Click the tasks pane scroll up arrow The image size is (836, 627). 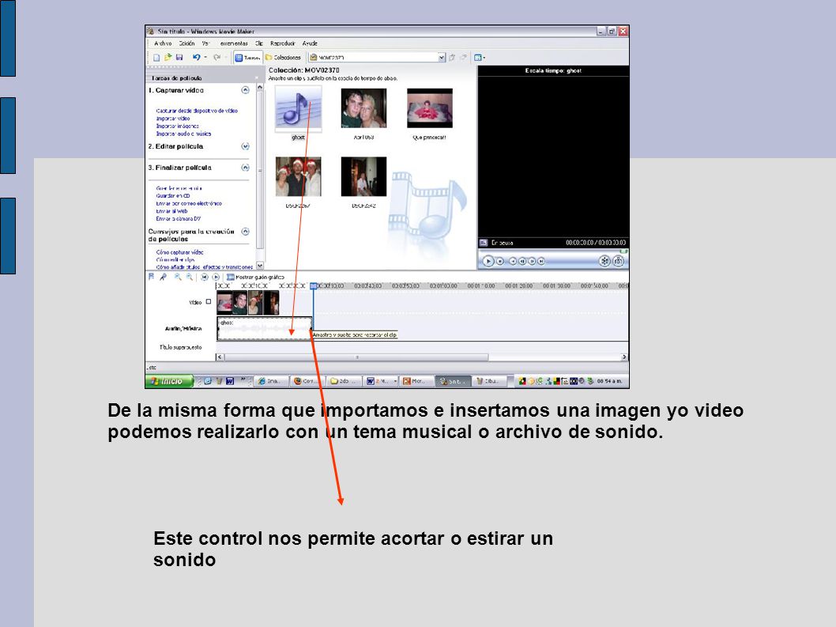(260, 87)
